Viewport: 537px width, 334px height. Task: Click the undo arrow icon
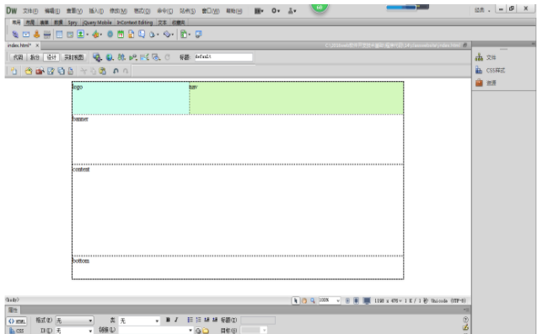click(x=115, y=71)
